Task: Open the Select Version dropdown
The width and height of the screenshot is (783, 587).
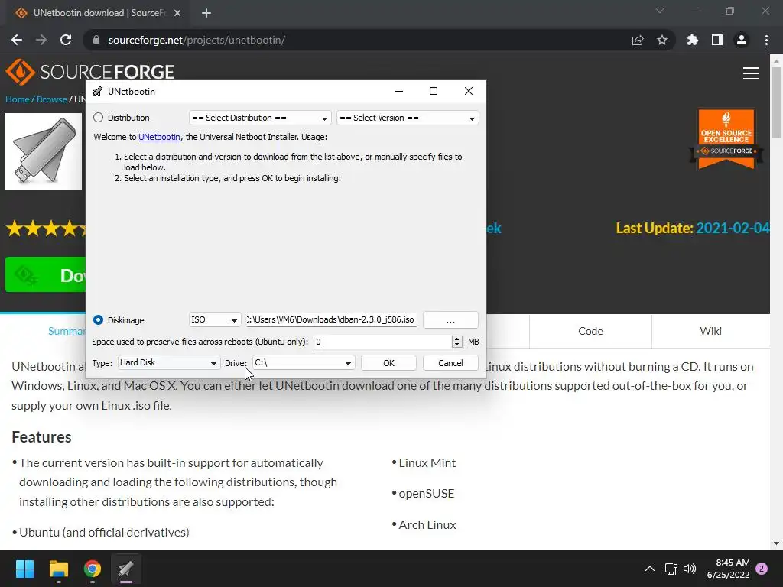Action: click(x=408, y=118)
